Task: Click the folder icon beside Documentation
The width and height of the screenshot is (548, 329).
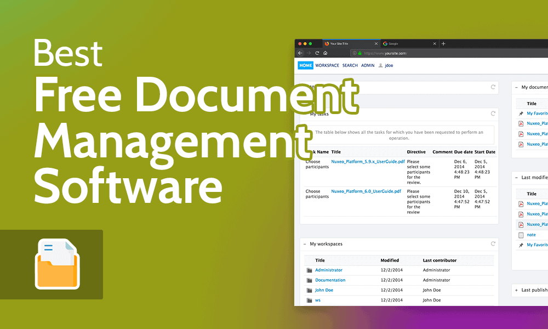Action: [309, 280]
